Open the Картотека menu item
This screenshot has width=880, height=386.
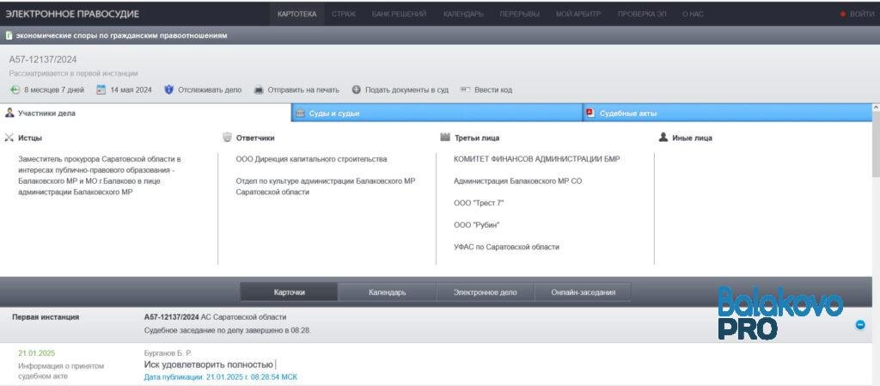(x=296, y=14)
